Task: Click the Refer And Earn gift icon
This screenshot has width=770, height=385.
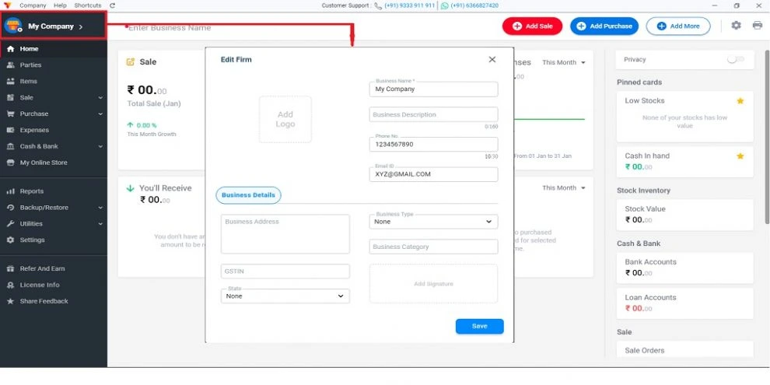Action: pyautogui.click(x=10, y=268)
